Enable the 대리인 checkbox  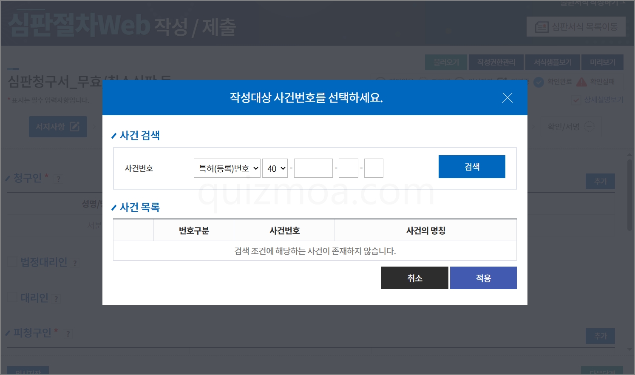[x=12, y=297]
